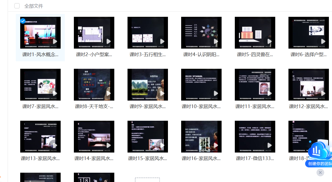Play the 课时2-小户型案 video via play icon

[x=109, y=41]
